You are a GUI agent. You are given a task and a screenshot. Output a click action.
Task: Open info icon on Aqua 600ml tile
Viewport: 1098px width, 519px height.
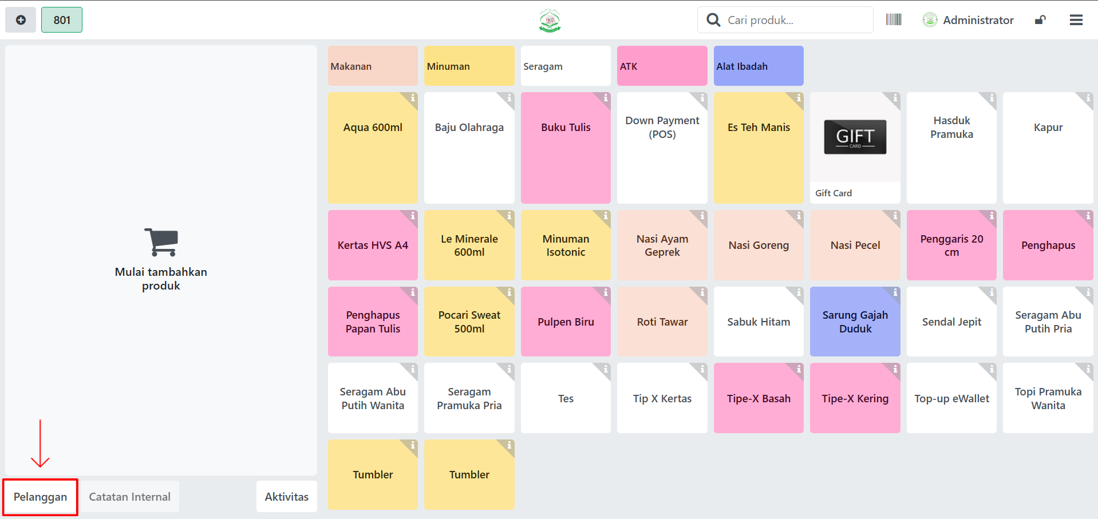point(412,98)
